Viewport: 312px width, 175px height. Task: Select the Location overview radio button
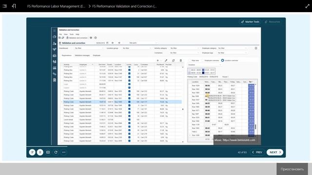tap(222, 60)
